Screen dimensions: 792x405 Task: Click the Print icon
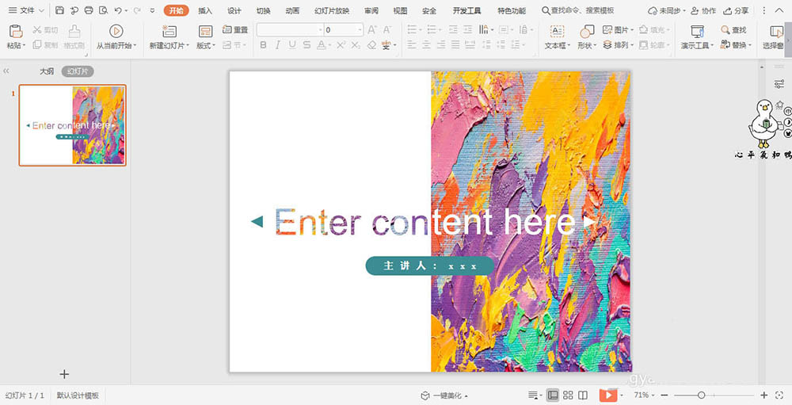(89, 10)
